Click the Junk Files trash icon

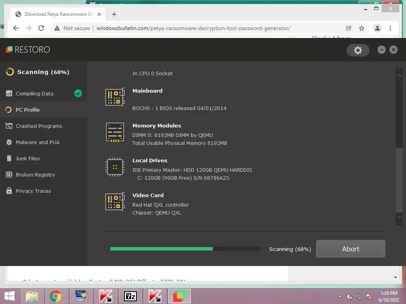[x=9, y=158]
